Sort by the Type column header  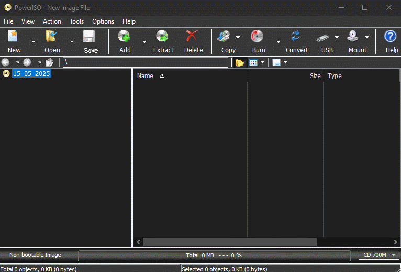[361, 76]
